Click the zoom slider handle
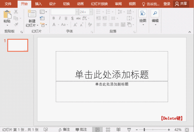The width and height of the screenshot is (194, 132). [x=144, y=130]
